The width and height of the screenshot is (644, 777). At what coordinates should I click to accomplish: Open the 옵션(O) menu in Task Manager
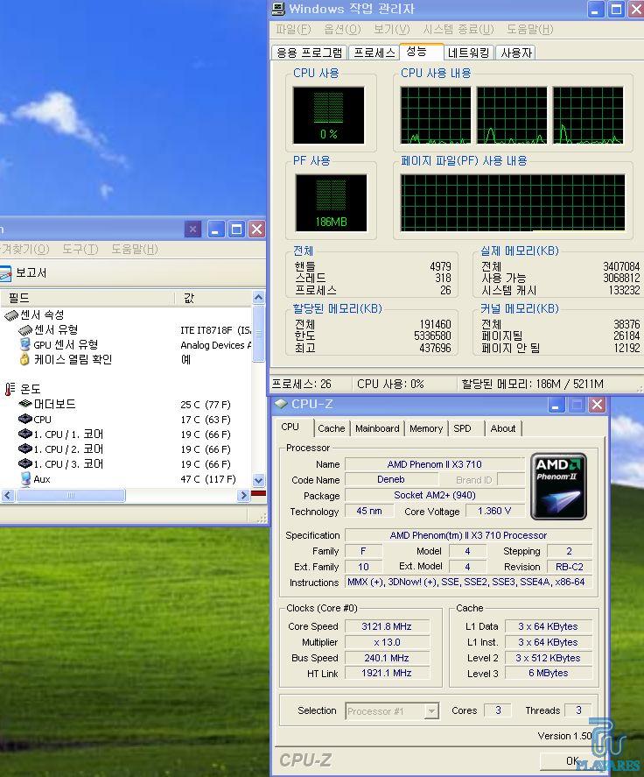[342, 30]
